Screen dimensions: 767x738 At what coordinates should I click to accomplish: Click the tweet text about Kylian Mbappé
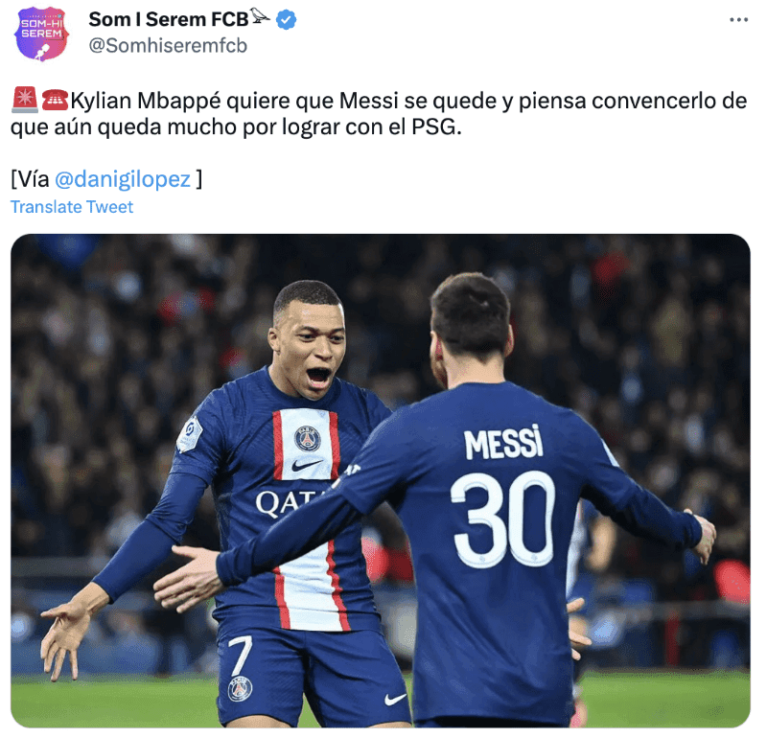(379, 113)
